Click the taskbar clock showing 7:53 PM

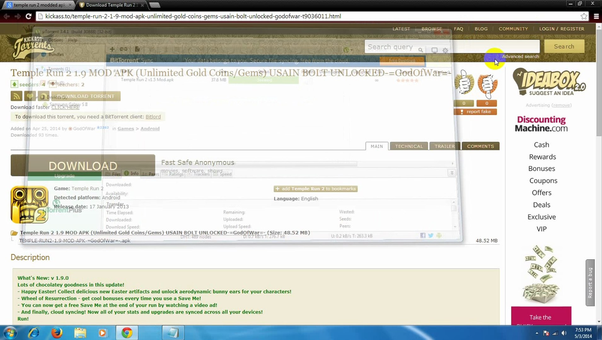(583, 333)
